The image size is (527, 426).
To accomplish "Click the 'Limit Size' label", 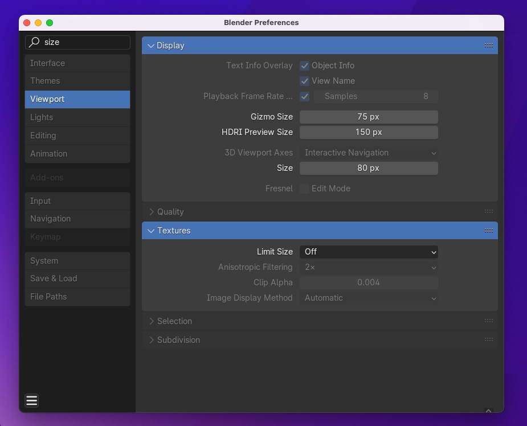I will [275, 252].
